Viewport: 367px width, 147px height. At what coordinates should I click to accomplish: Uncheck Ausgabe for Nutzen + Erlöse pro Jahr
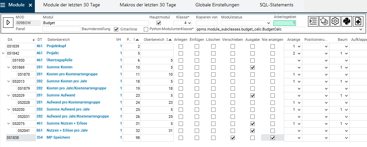(x=252, y=131)
